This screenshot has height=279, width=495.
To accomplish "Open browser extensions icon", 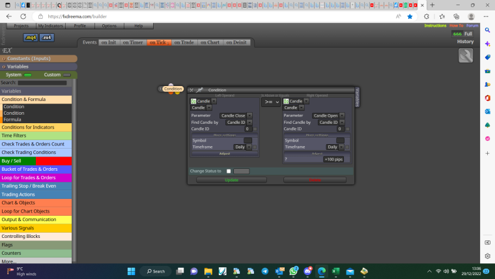I will pos(427,16).
